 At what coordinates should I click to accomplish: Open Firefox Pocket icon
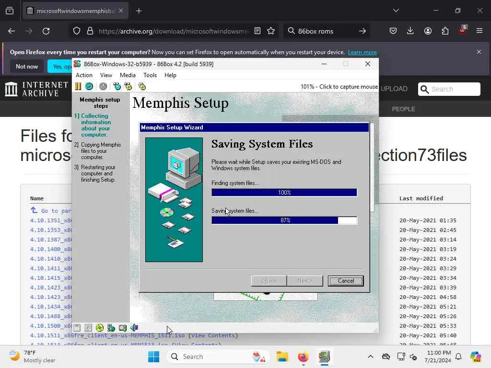[x=393, y=31]
